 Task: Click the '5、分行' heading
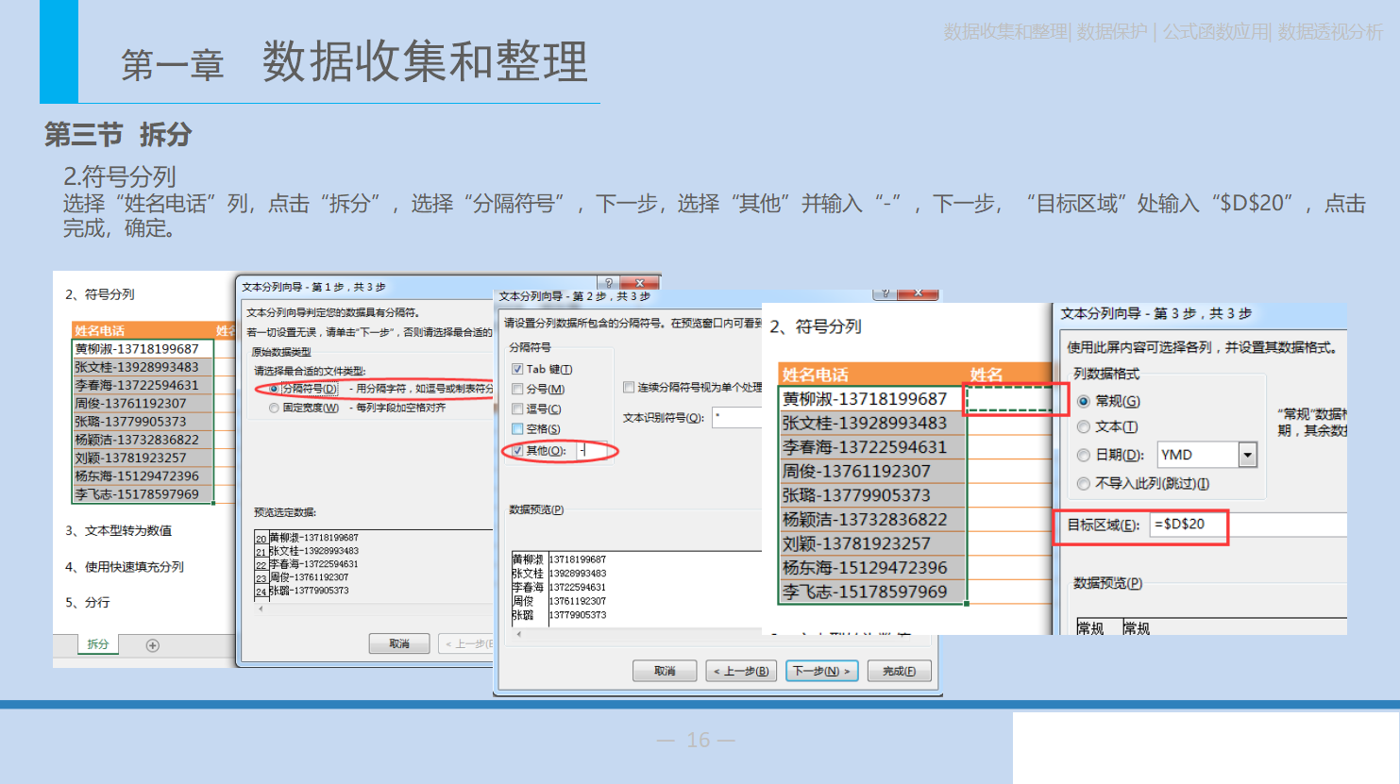[x=87, y=602]
